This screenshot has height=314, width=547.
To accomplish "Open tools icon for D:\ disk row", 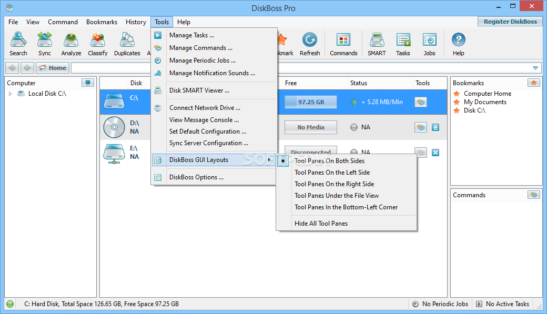I will coord(421,127).
